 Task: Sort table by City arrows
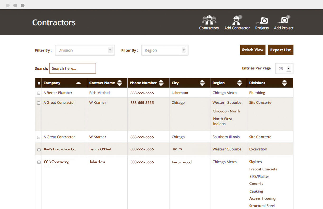point(202,83)
